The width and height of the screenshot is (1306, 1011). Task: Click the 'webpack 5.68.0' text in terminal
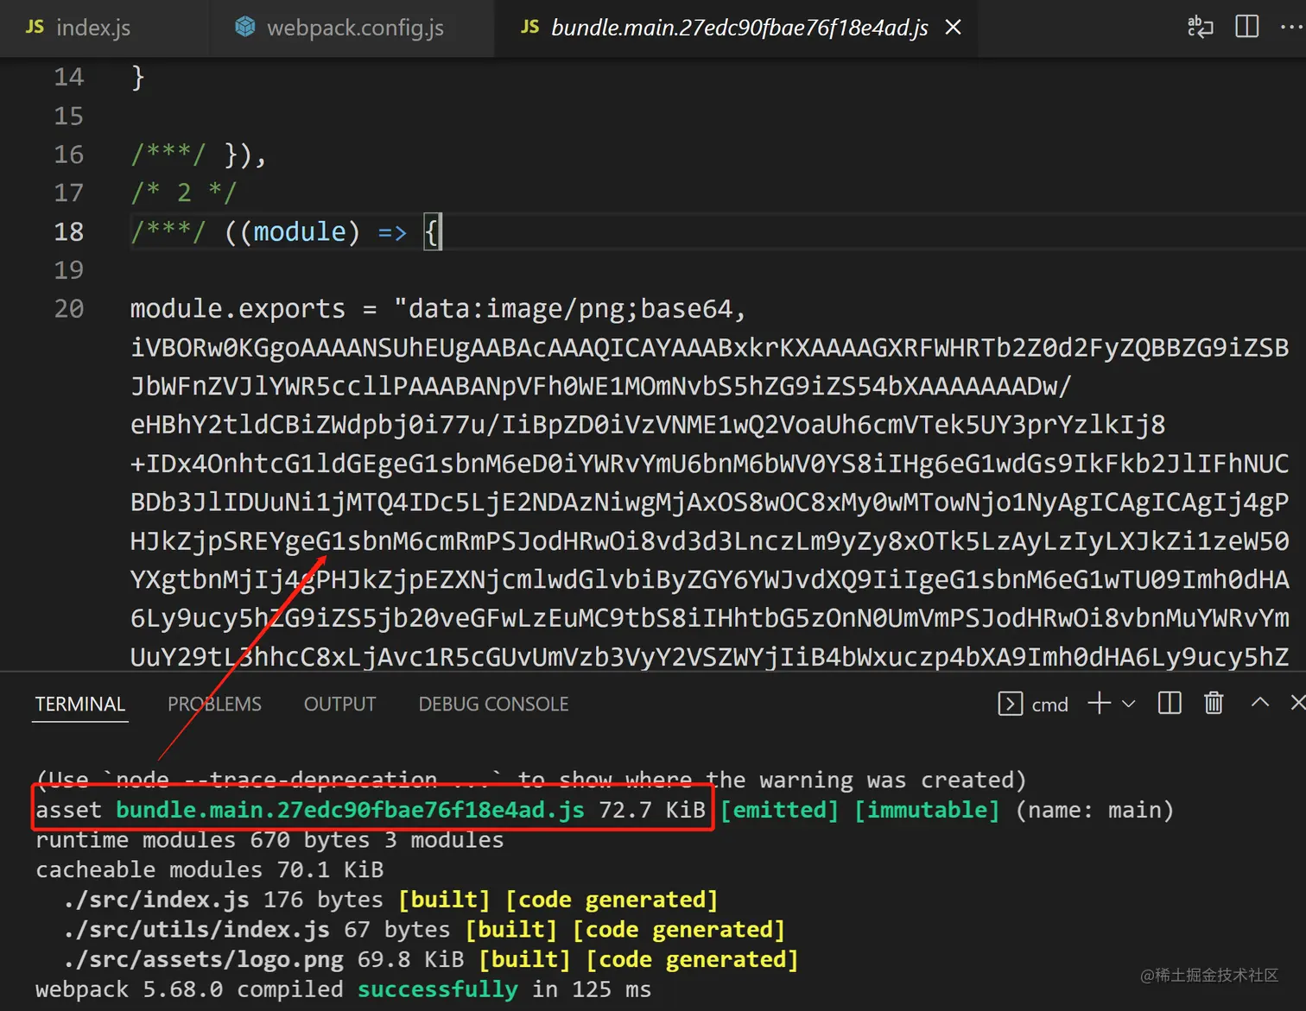point(129,989)
